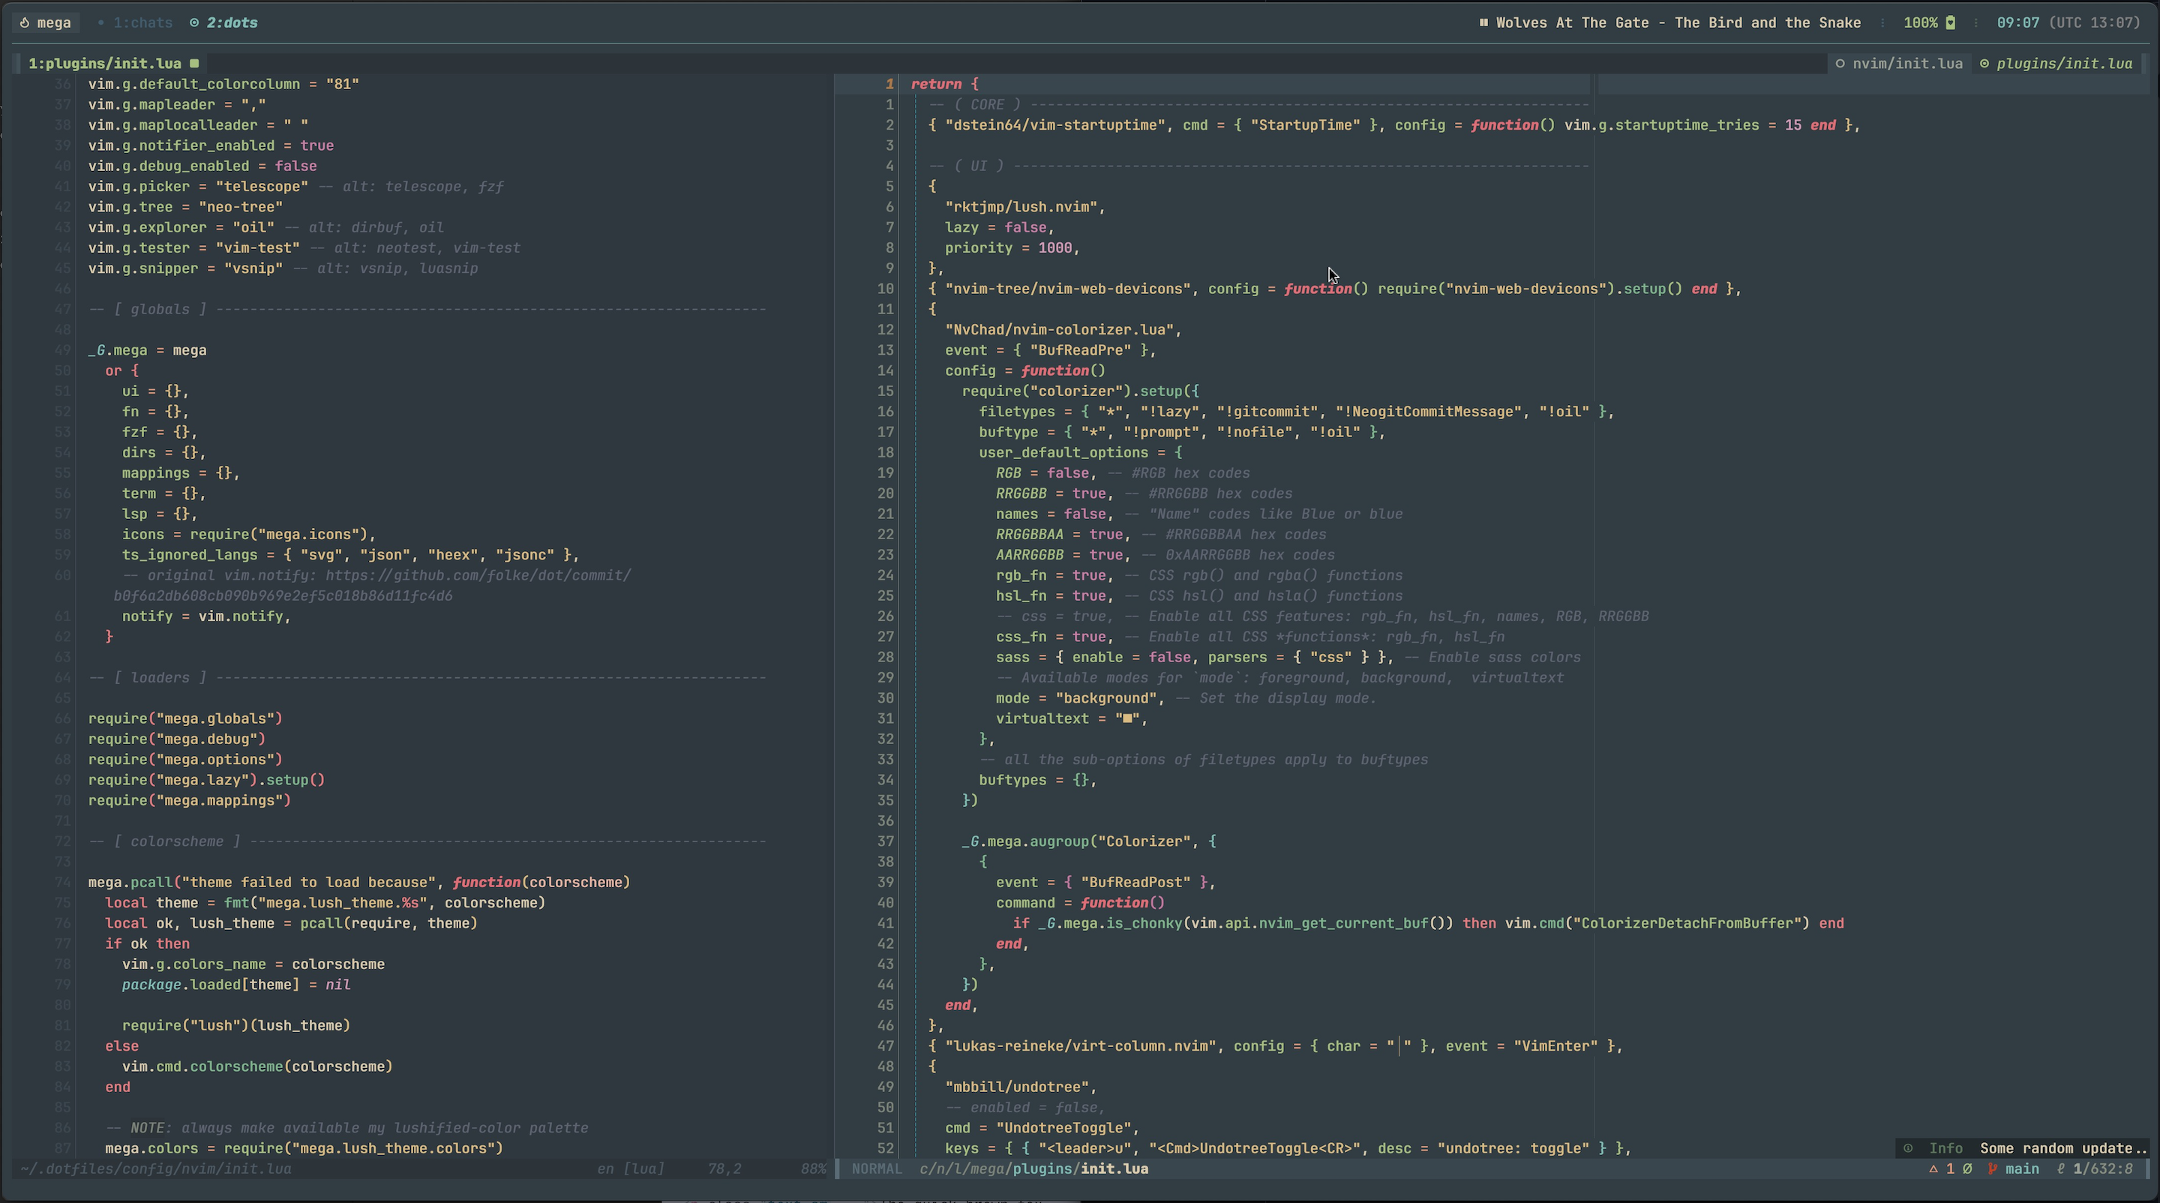This screenshot has height=1203, width=2160.
Task: Click the flame icon beside mega session
Action: 24,22
